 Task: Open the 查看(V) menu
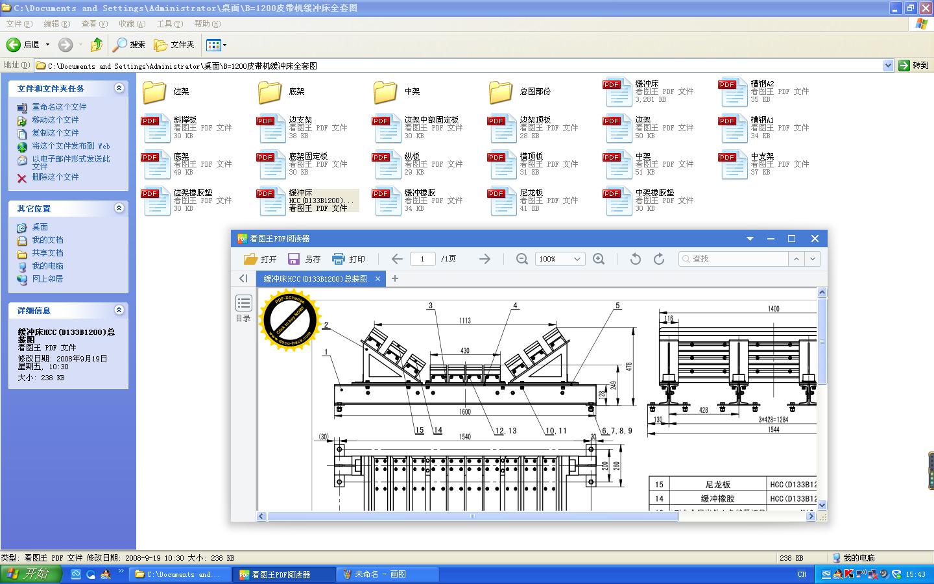(94, 24)
